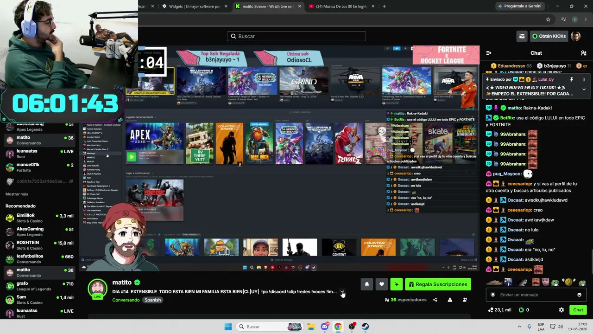This screenshot has width=593, height=334.
Task: Click Pregúntale a Gemini button
Action: (519, 6)
